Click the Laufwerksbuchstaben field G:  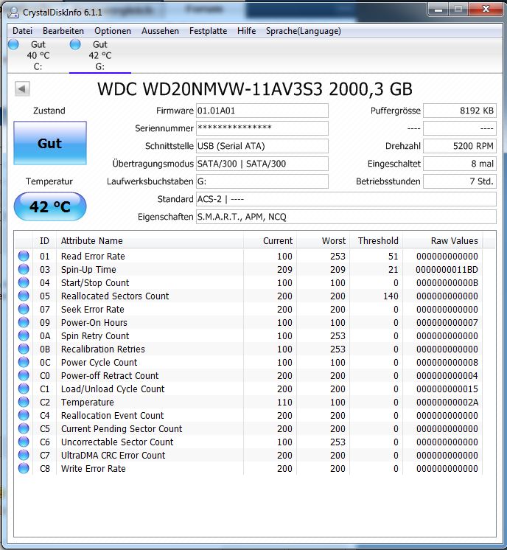262,181
